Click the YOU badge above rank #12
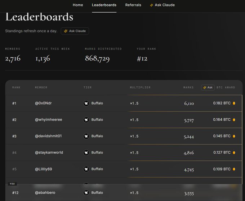 point(12,184)
